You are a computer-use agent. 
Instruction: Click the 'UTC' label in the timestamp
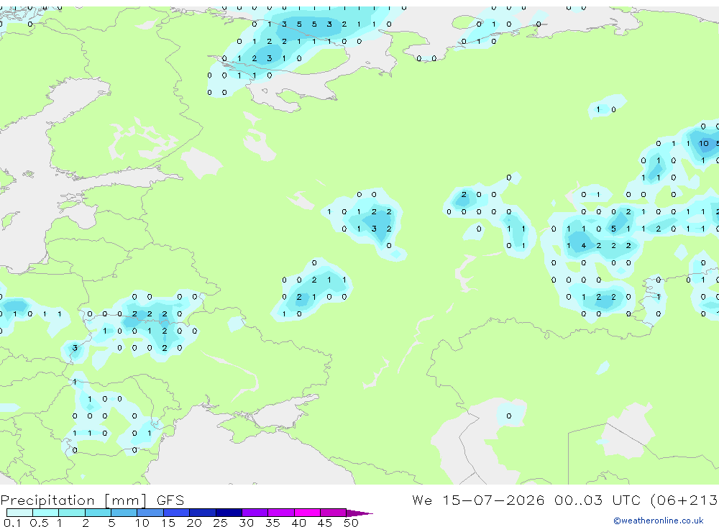coord(627,500)
